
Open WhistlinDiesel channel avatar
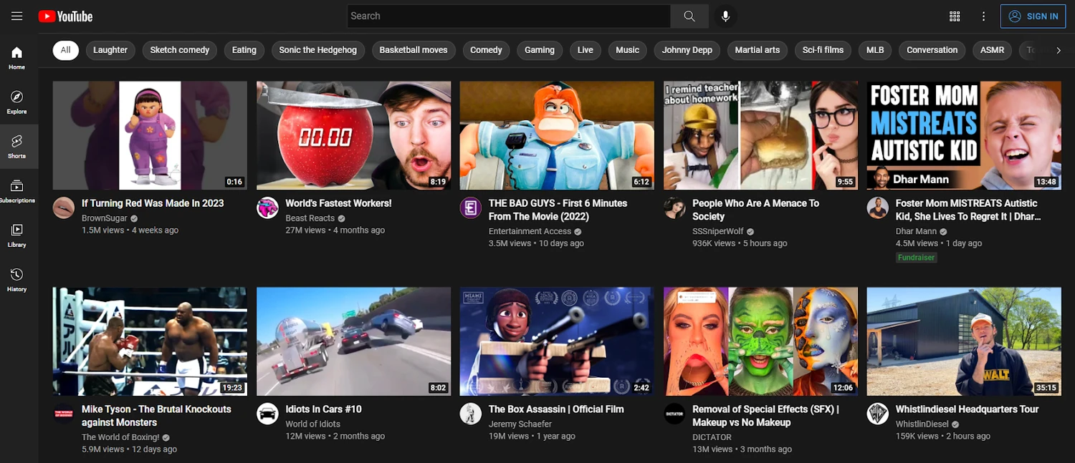[x=878, y=414]
